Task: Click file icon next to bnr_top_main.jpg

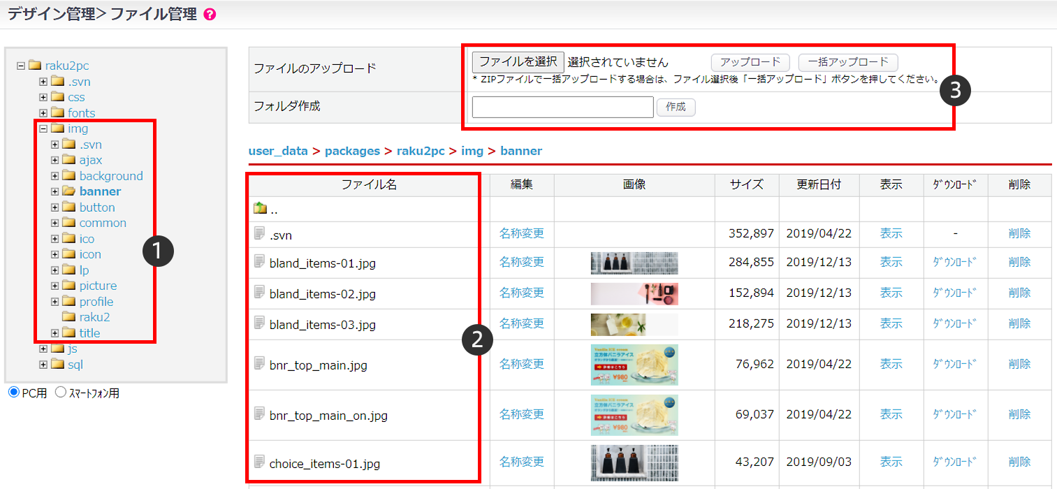Action: (260, 364)
